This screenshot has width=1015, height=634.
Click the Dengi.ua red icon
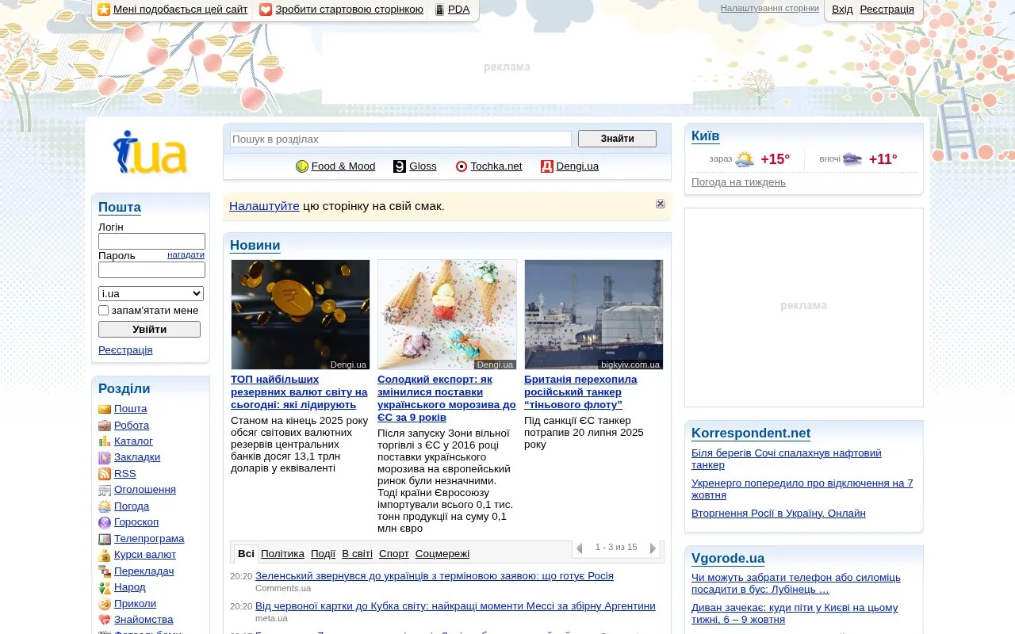(546, 166)
